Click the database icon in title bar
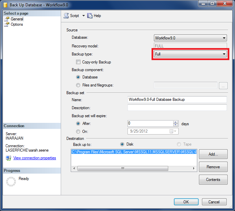The width and height of the screenshot is (235, 211). click(5, 4)
